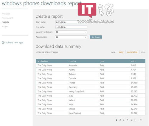149x126 pixels.
Task: Jump to last page with >> arrows
Action: pos(141,120)
